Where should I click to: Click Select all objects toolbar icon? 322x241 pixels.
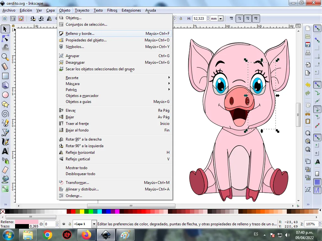point(4,19)
